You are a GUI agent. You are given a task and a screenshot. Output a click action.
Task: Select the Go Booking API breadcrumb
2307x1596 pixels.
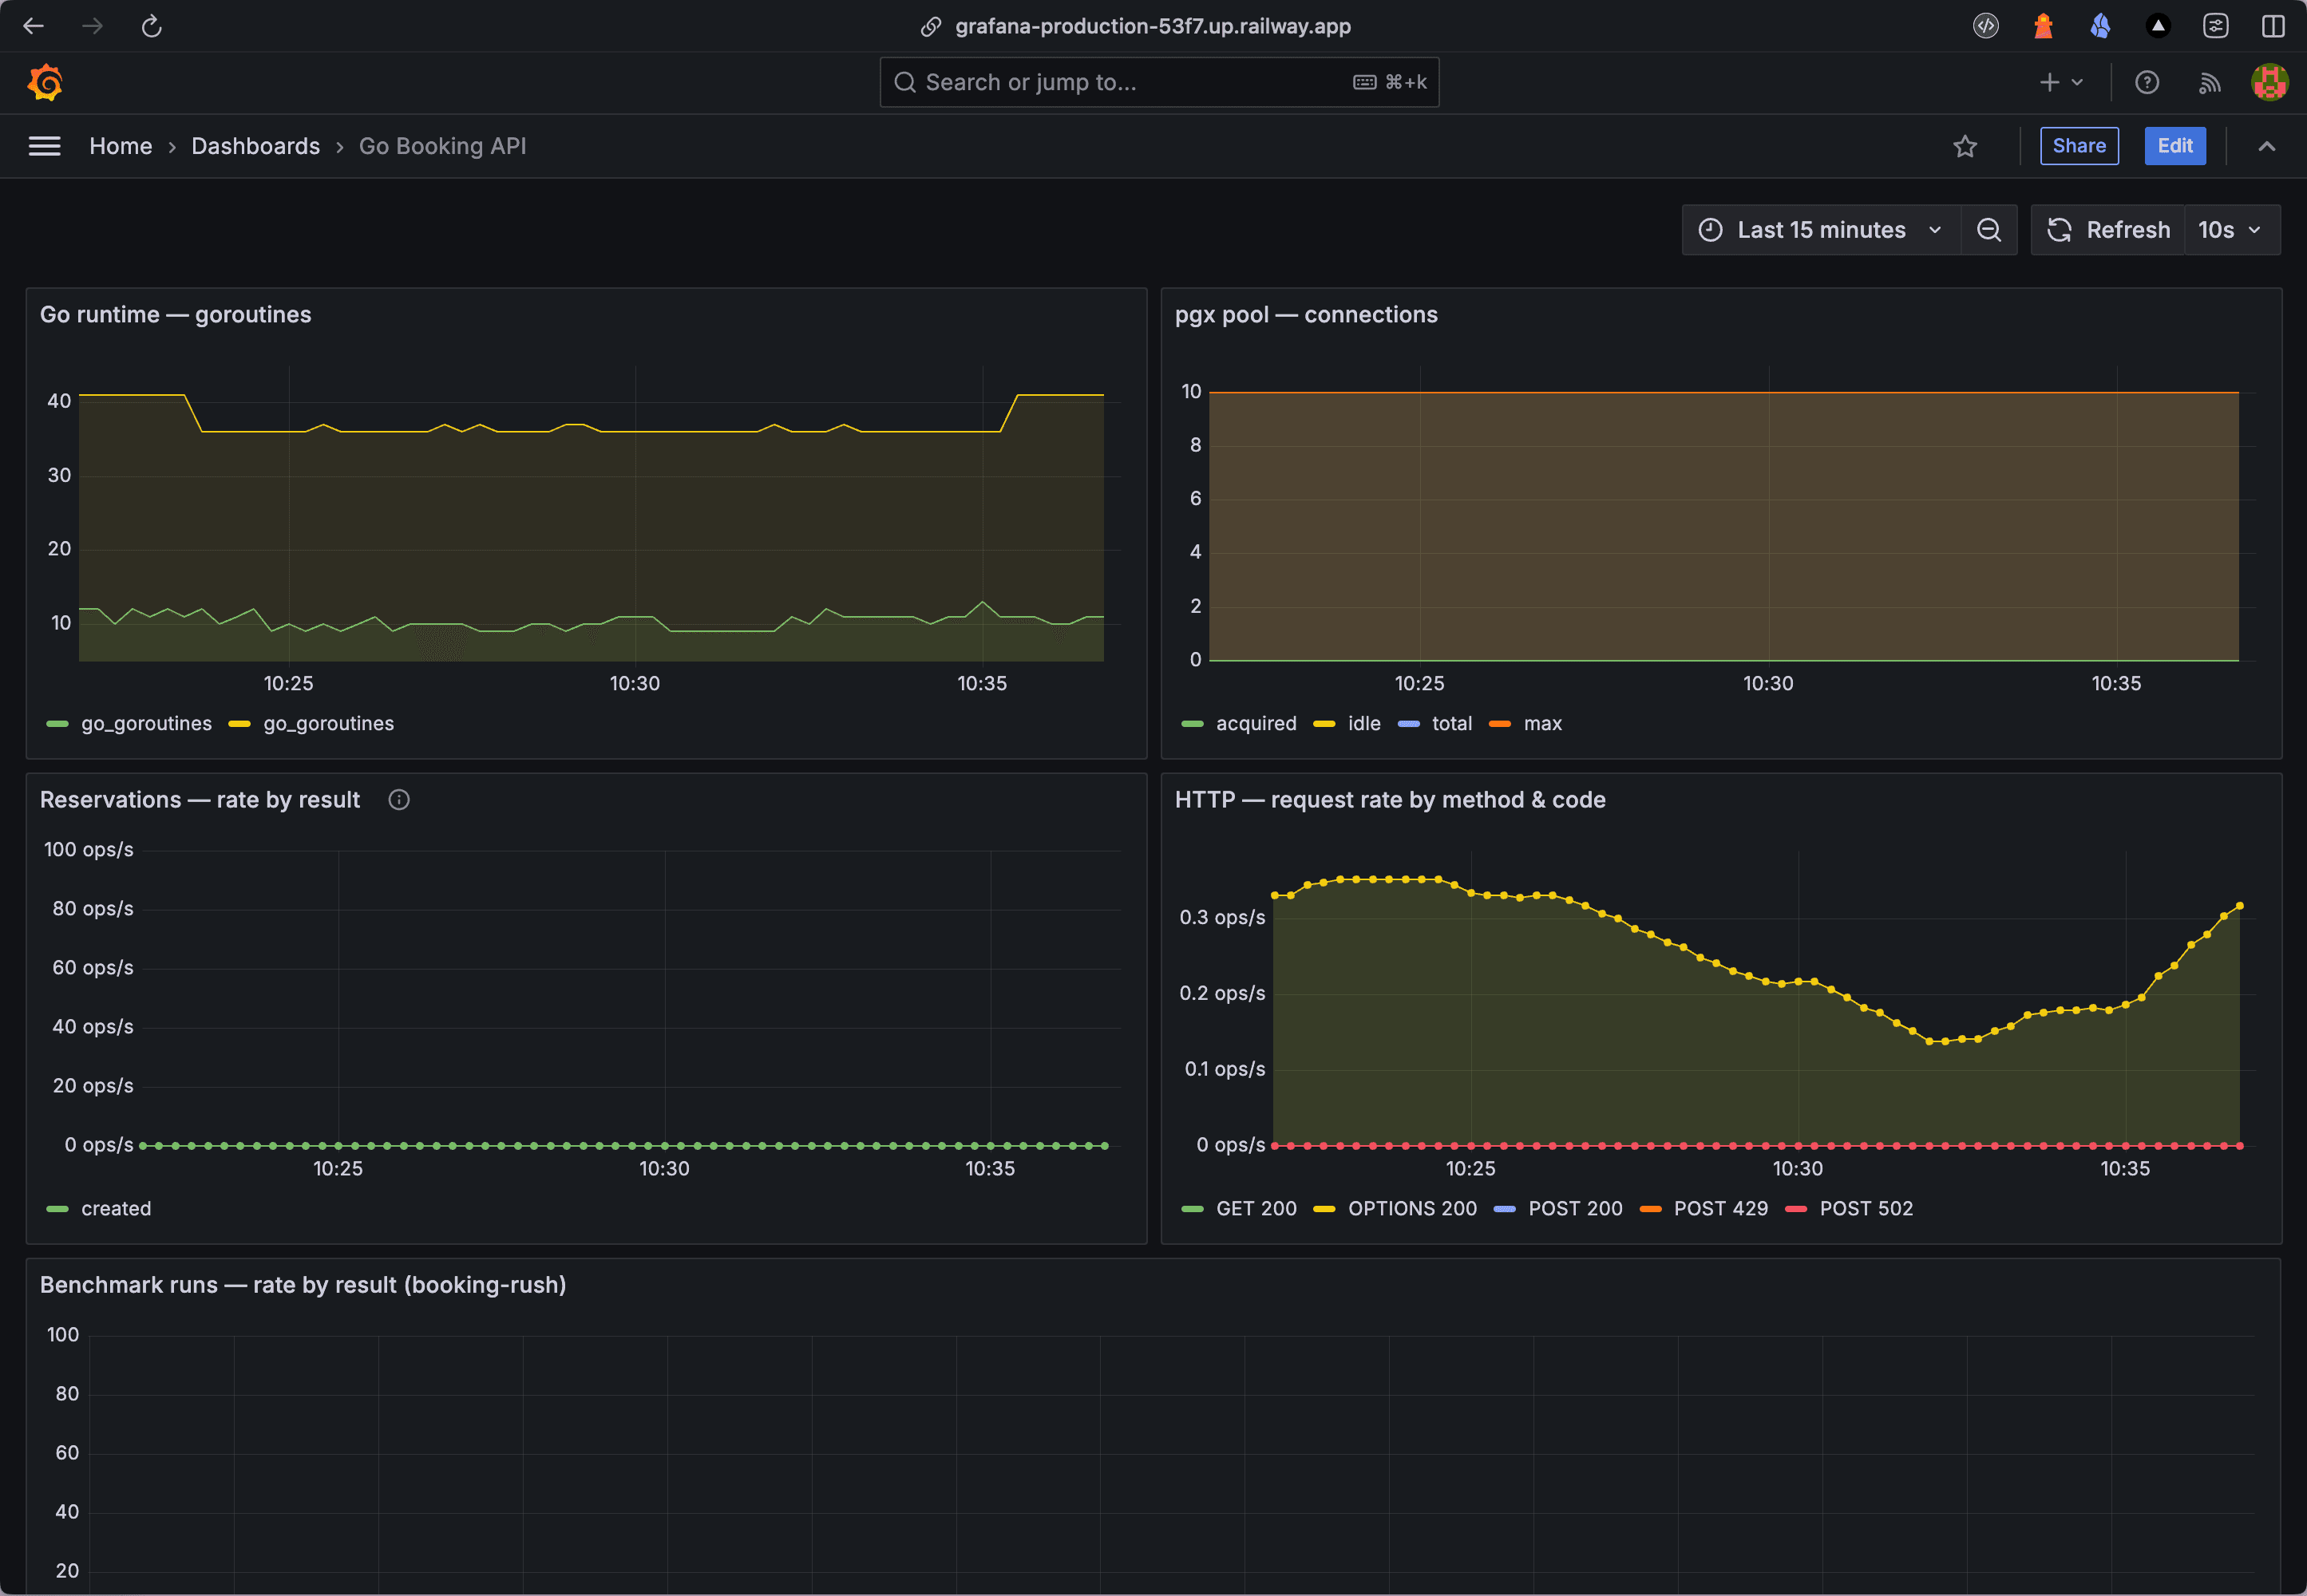coord(442,146)
